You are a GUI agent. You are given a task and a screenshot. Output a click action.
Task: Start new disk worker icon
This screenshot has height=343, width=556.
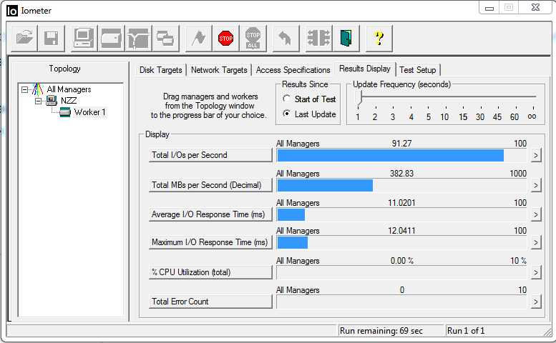click(x=112, y=38)
